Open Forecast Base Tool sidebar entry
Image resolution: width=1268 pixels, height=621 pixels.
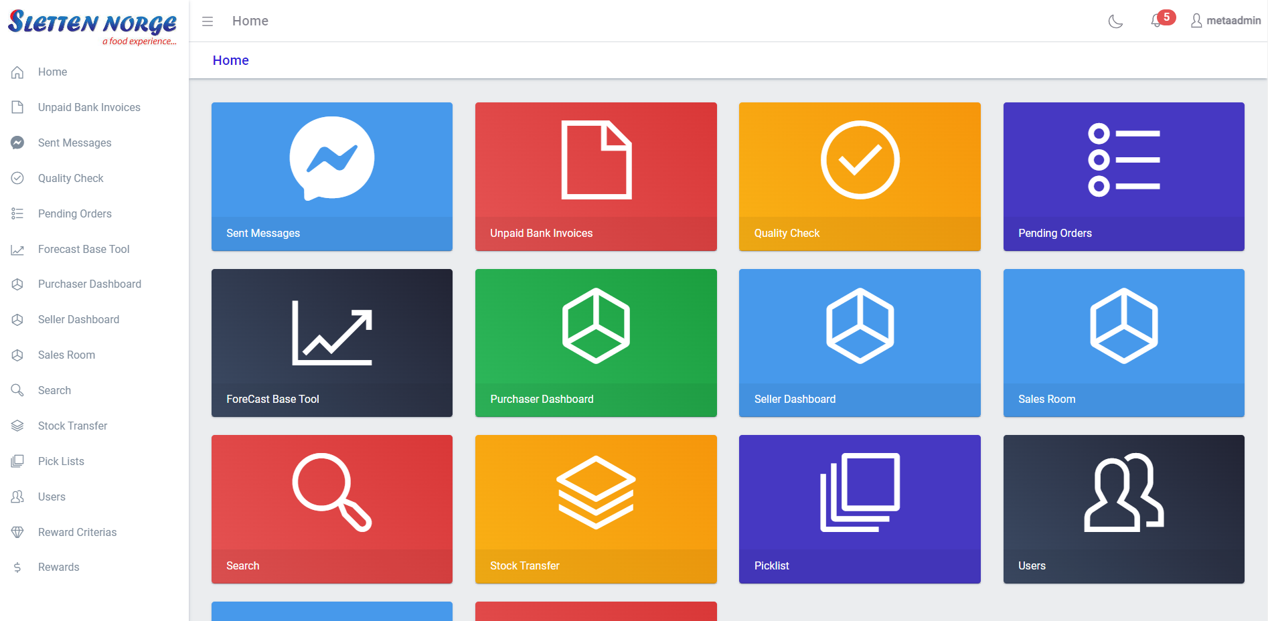tap(84, 249)
